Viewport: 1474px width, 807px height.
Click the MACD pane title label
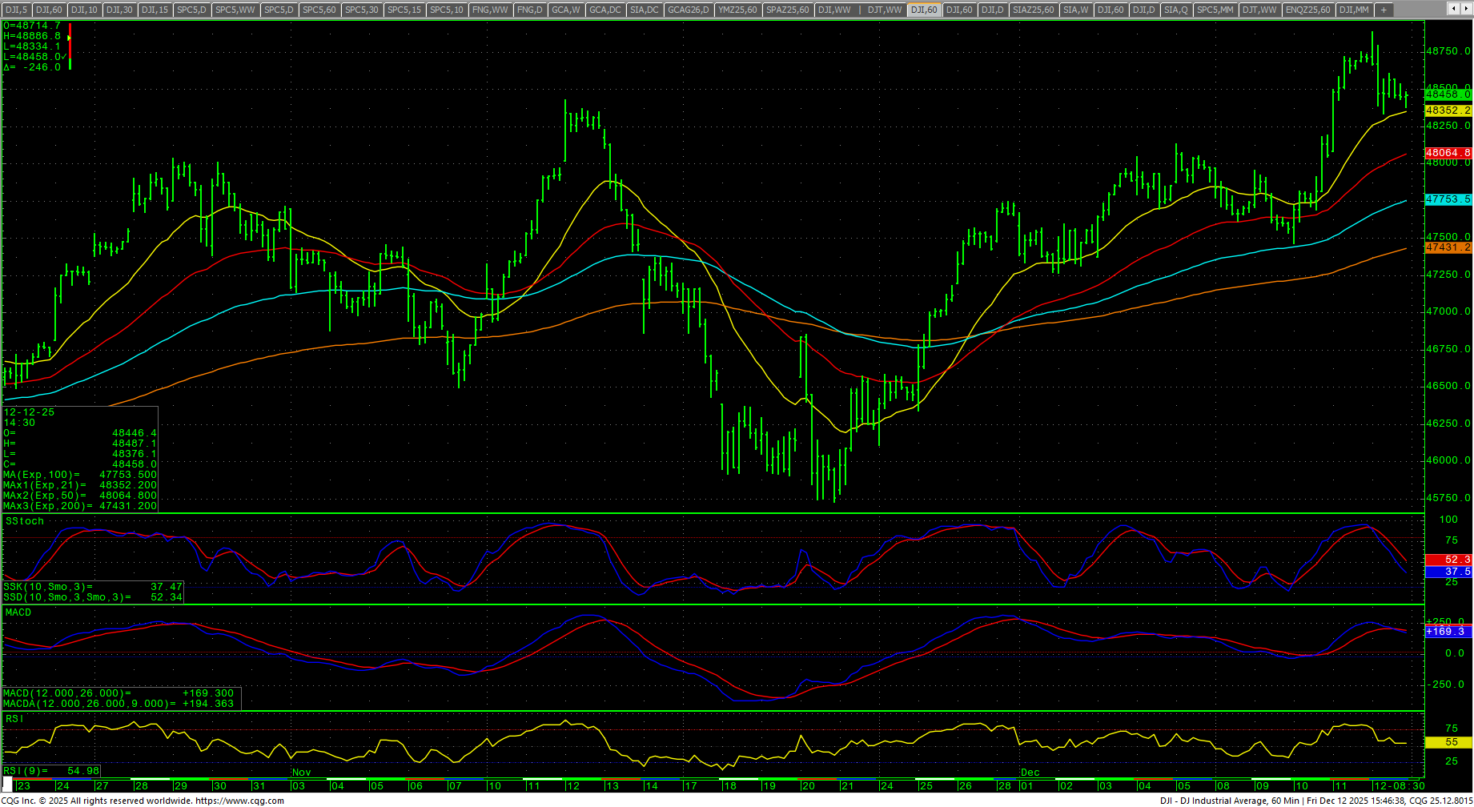tap(18, 612)
